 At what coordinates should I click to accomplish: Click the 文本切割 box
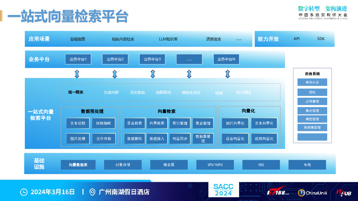click(78, 123)
